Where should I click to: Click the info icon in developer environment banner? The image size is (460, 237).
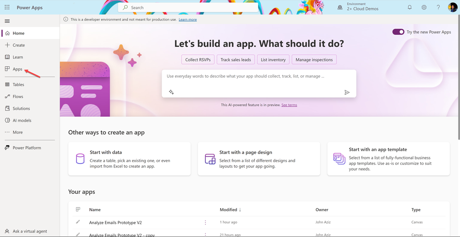point(66,19)
